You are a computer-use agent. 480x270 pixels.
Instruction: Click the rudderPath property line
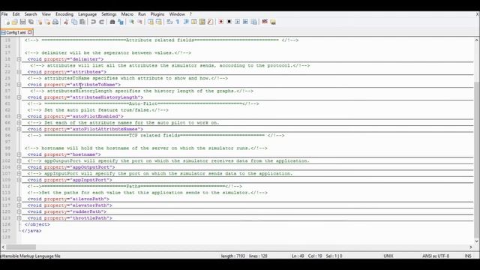67,211
